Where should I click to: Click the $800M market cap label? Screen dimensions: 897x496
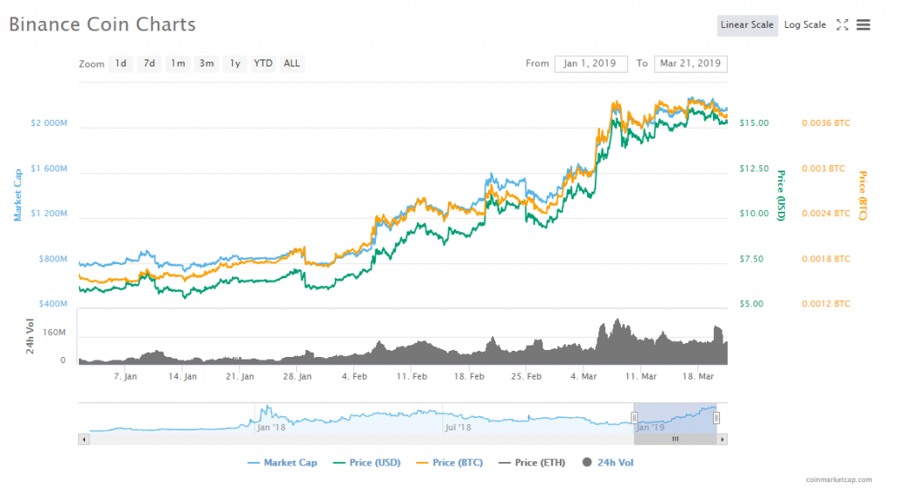pyautogui.click(x=53, y=259)
